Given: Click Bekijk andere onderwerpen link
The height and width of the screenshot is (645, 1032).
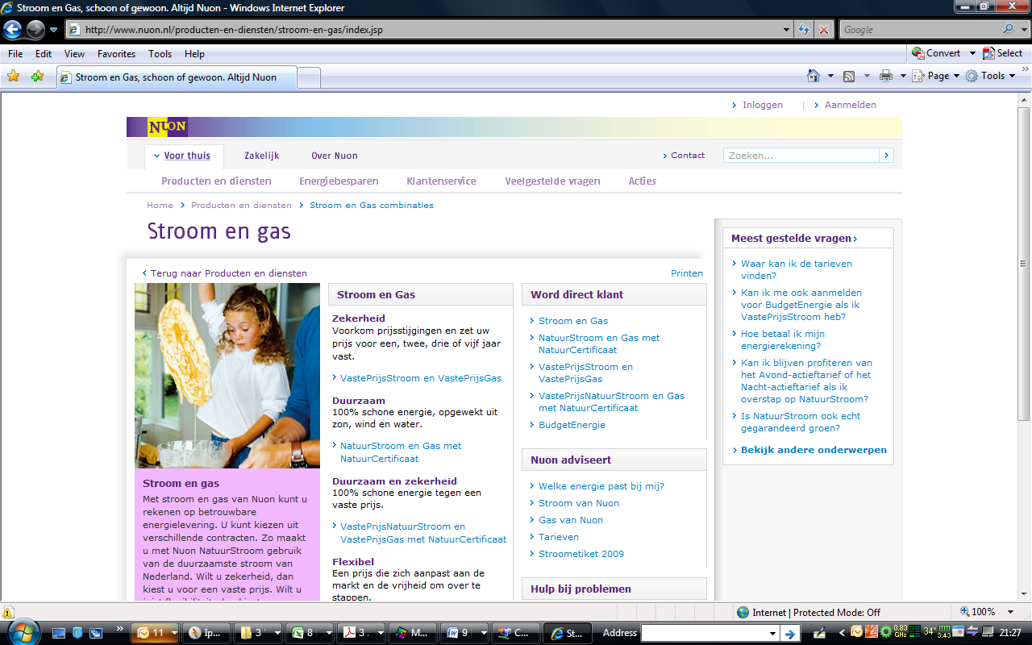Looking at the screenshot, I should [814, 450].
